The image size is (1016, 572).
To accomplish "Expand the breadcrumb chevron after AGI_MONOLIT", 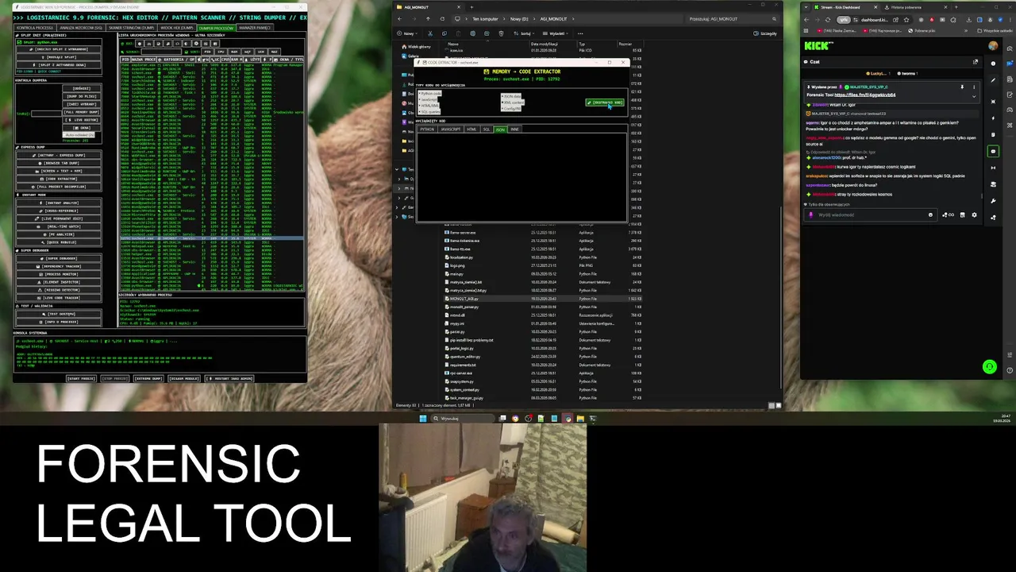I will pyautogui.click(x=573, y=19).
